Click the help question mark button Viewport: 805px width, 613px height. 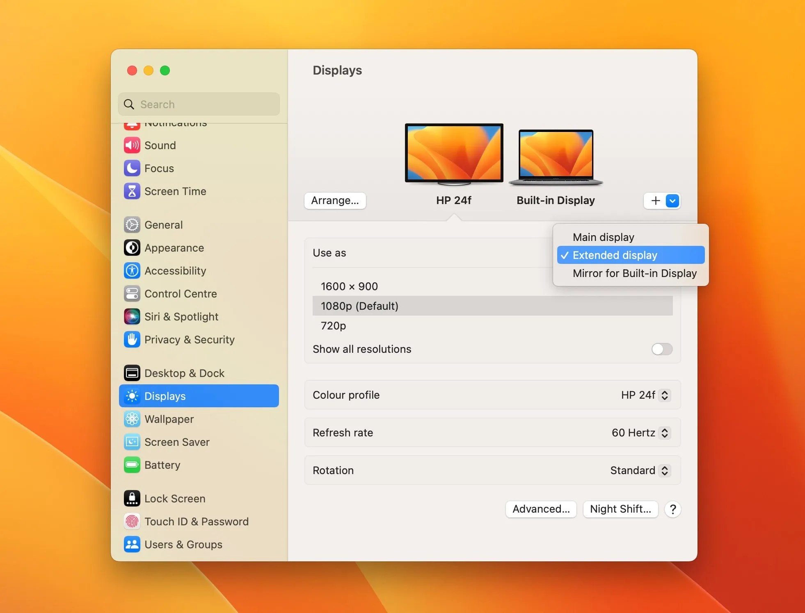point(672,509)
